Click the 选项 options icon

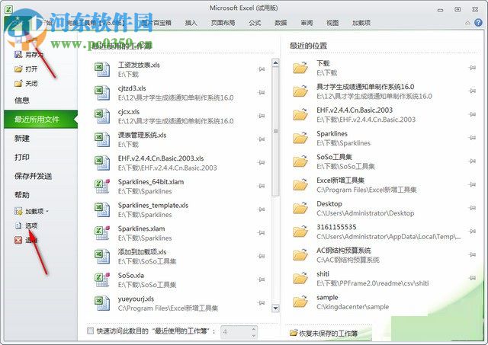coord(18,225)
